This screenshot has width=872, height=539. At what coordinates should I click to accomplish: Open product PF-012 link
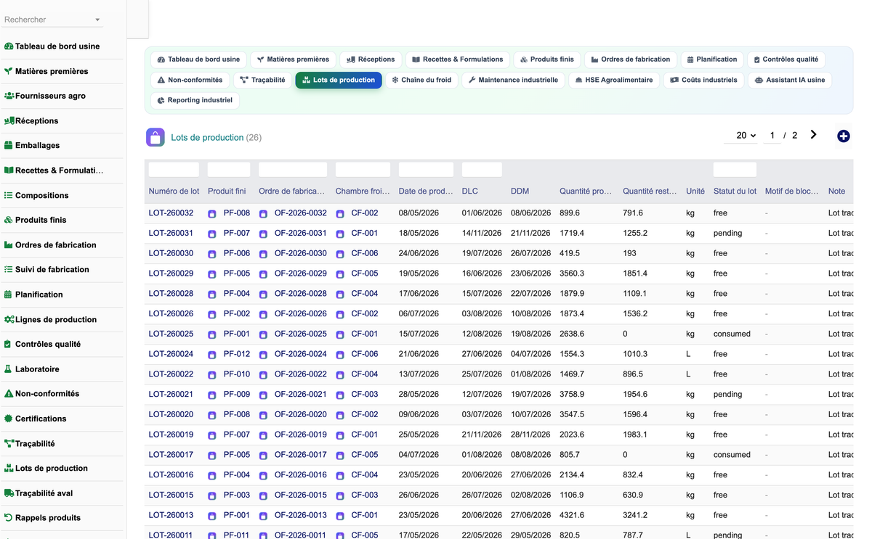coord(236,354)
